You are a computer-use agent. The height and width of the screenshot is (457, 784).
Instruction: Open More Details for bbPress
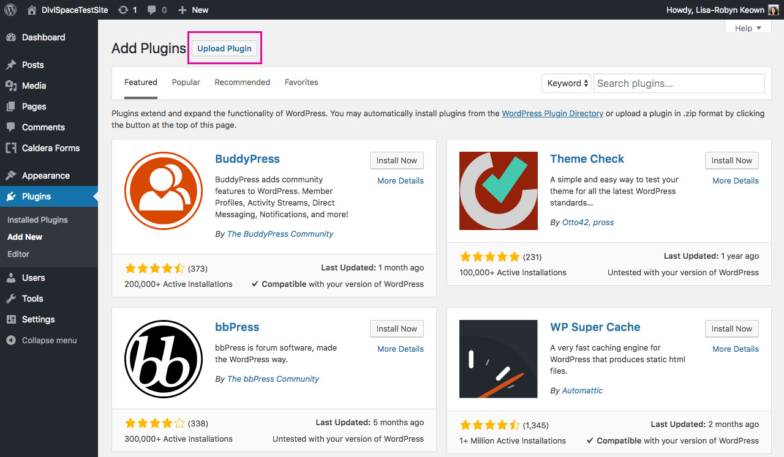pos(401,349)
